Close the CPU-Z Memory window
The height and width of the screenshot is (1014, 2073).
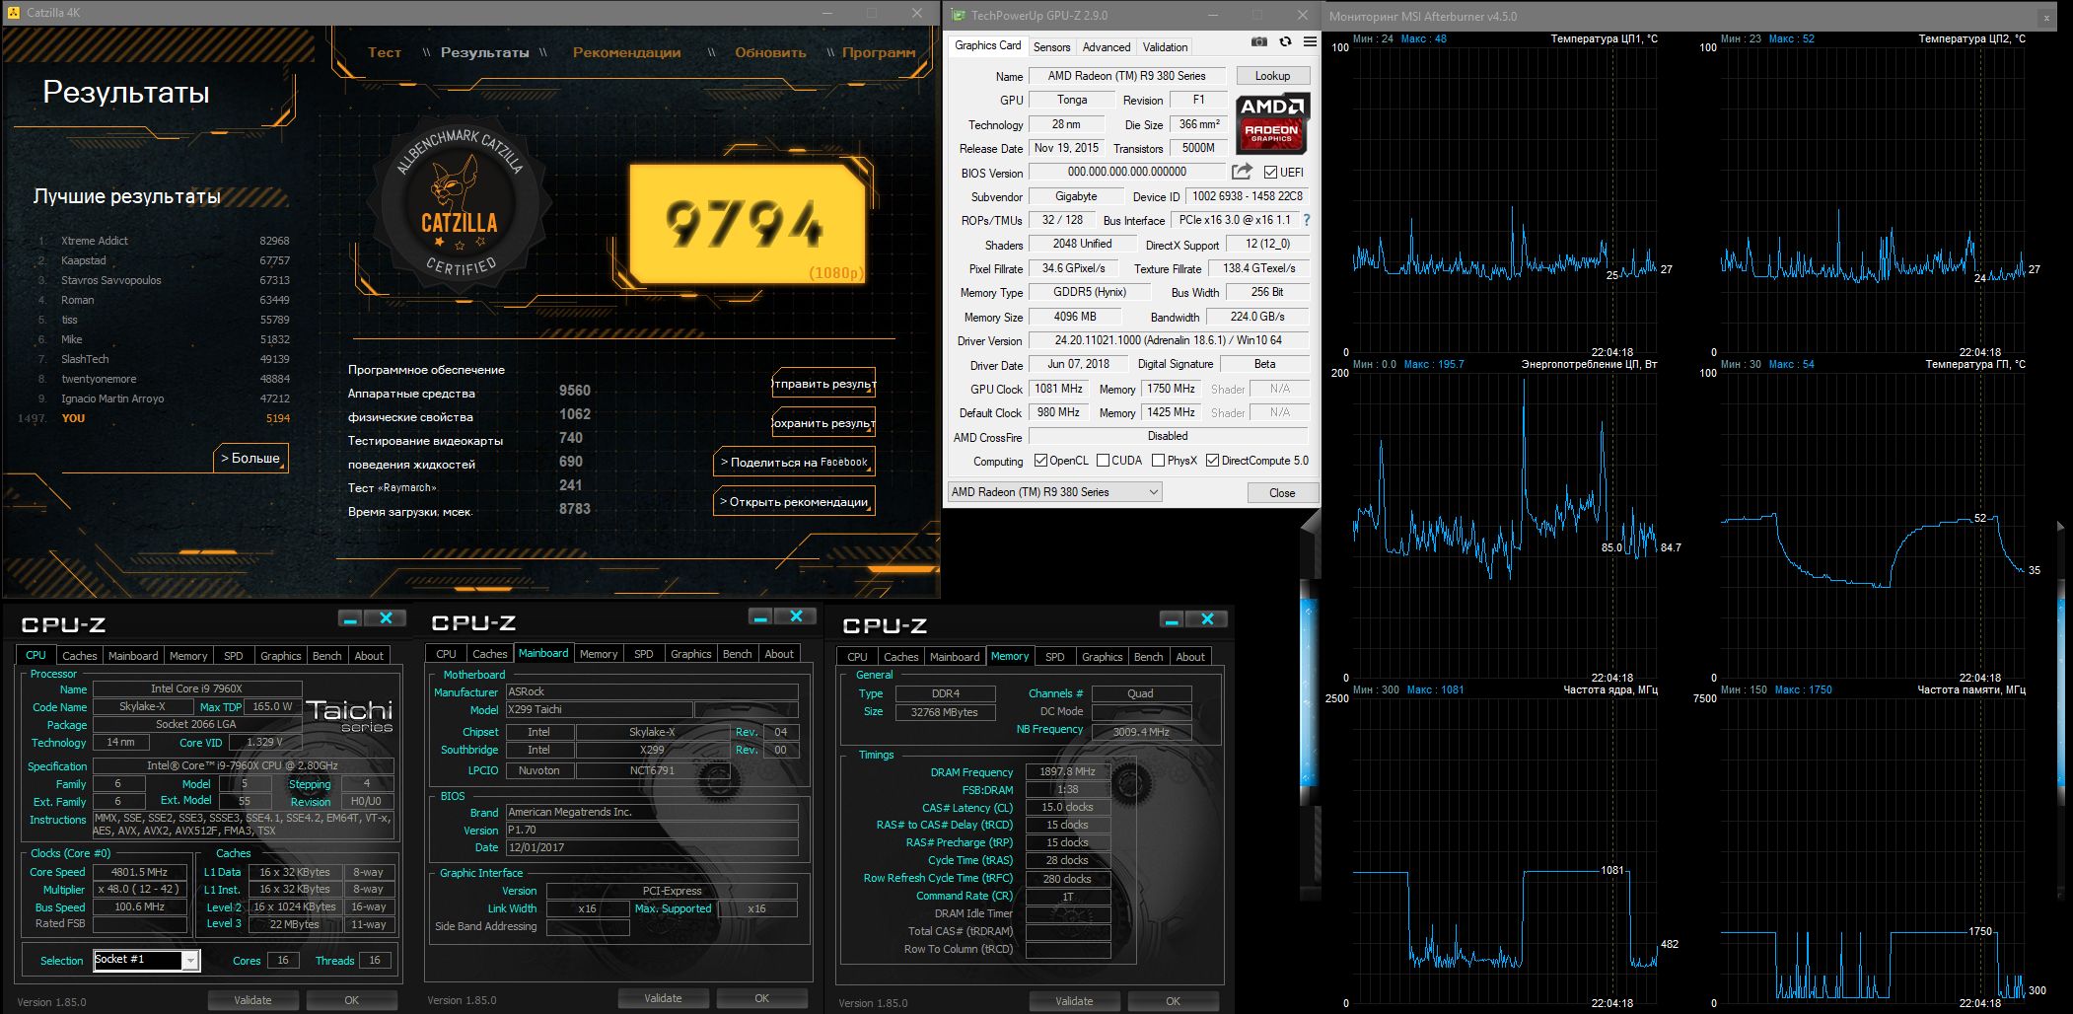point(1206,619)
